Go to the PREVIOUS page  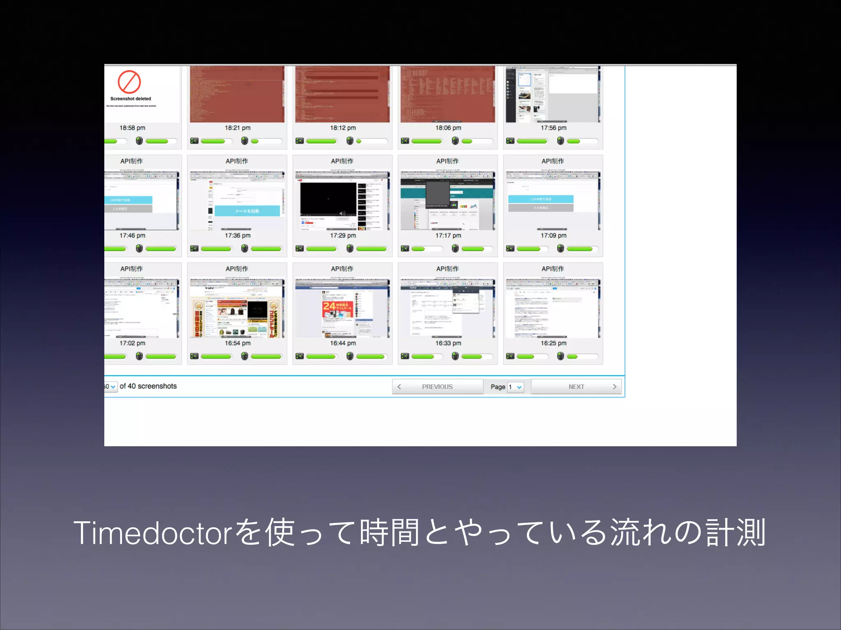(x=438, y=387)
